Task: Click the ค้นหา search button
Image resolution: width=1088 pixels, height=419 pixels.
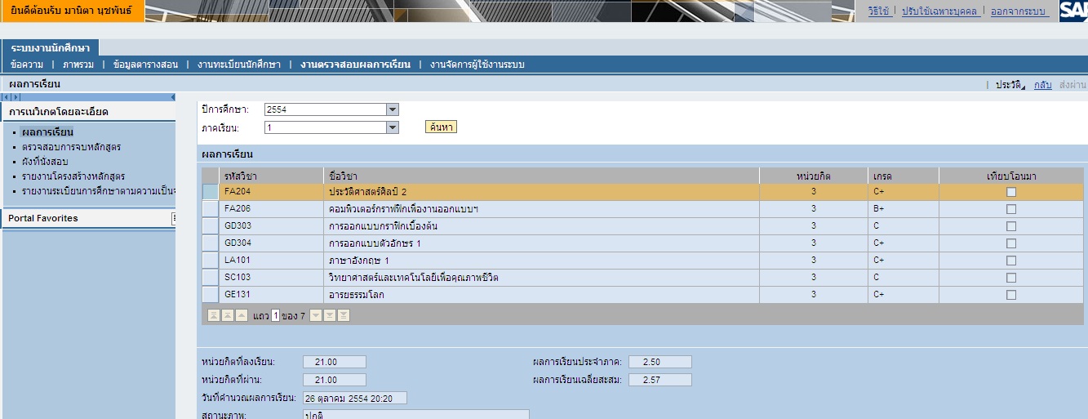Action: click(442, 127)
